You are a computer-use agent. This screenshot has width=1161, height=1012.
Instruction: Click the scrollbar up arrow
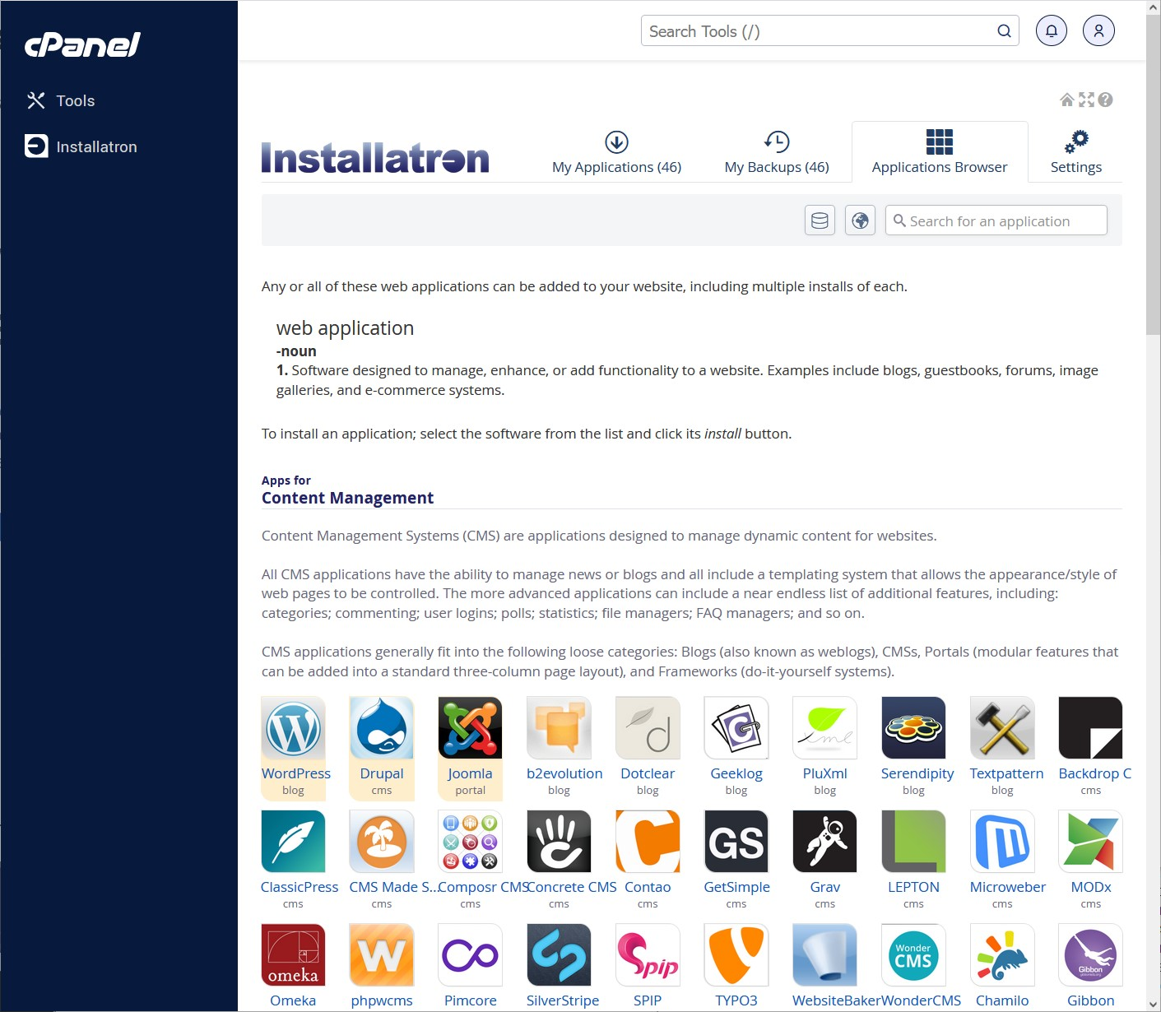1154,7
